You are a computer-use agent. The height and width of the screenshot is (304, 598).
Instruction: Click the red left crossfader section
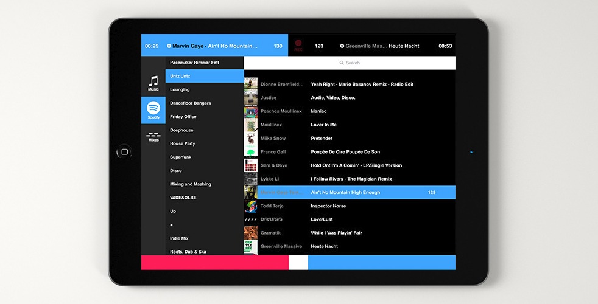tap(215, 263)
